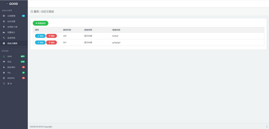Click the 站点设置 gear icon
Viewport: 269px width, 129px height.
pos(4,22)
